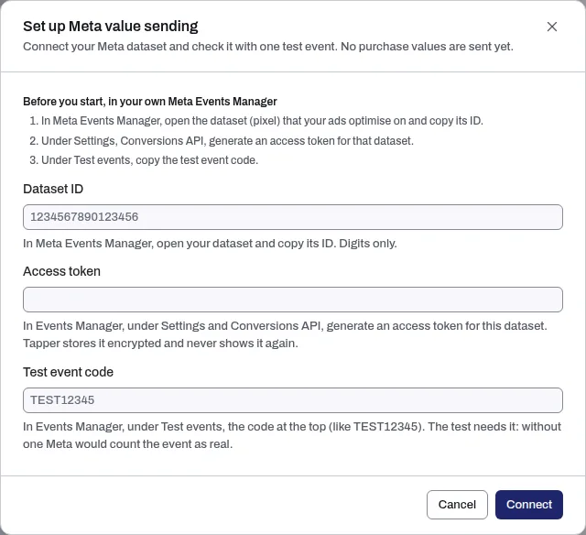Click the 'Dataset ID' label
The height and width of the screenshot is (535, 586).
pos(53,189)
